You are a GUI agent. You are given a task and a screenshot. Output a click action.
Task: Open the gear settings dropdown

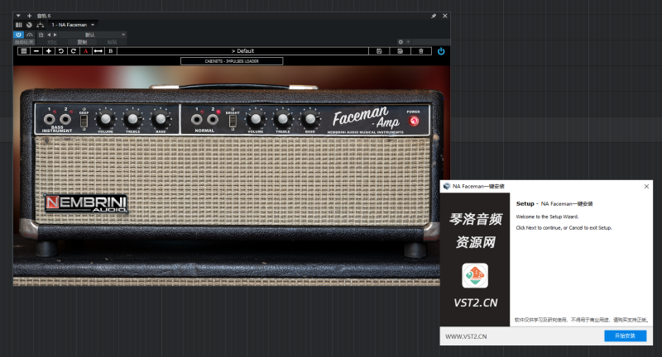(402, 41)
